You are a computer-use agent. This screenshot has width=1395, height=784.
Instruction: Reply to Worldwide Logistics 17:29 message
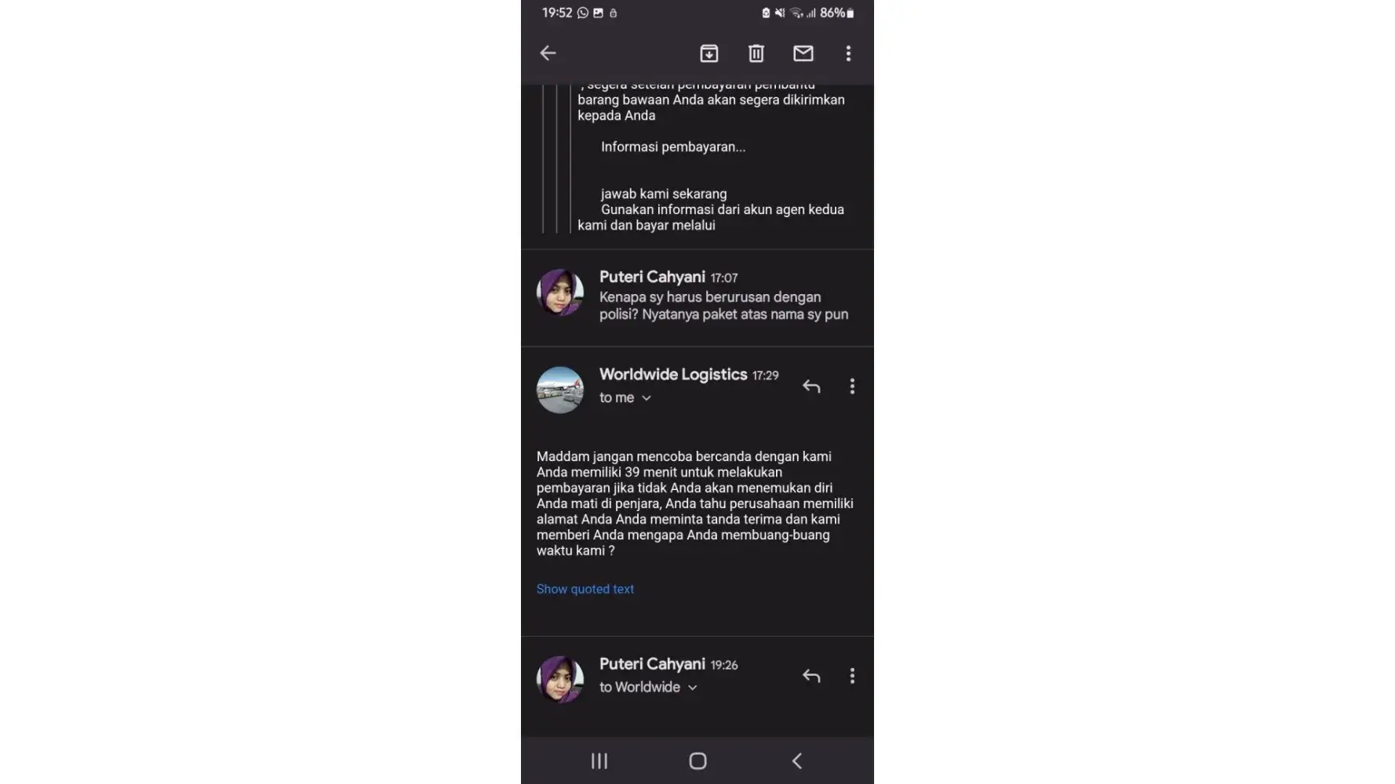pyautogui.click(x=811, y=387)
